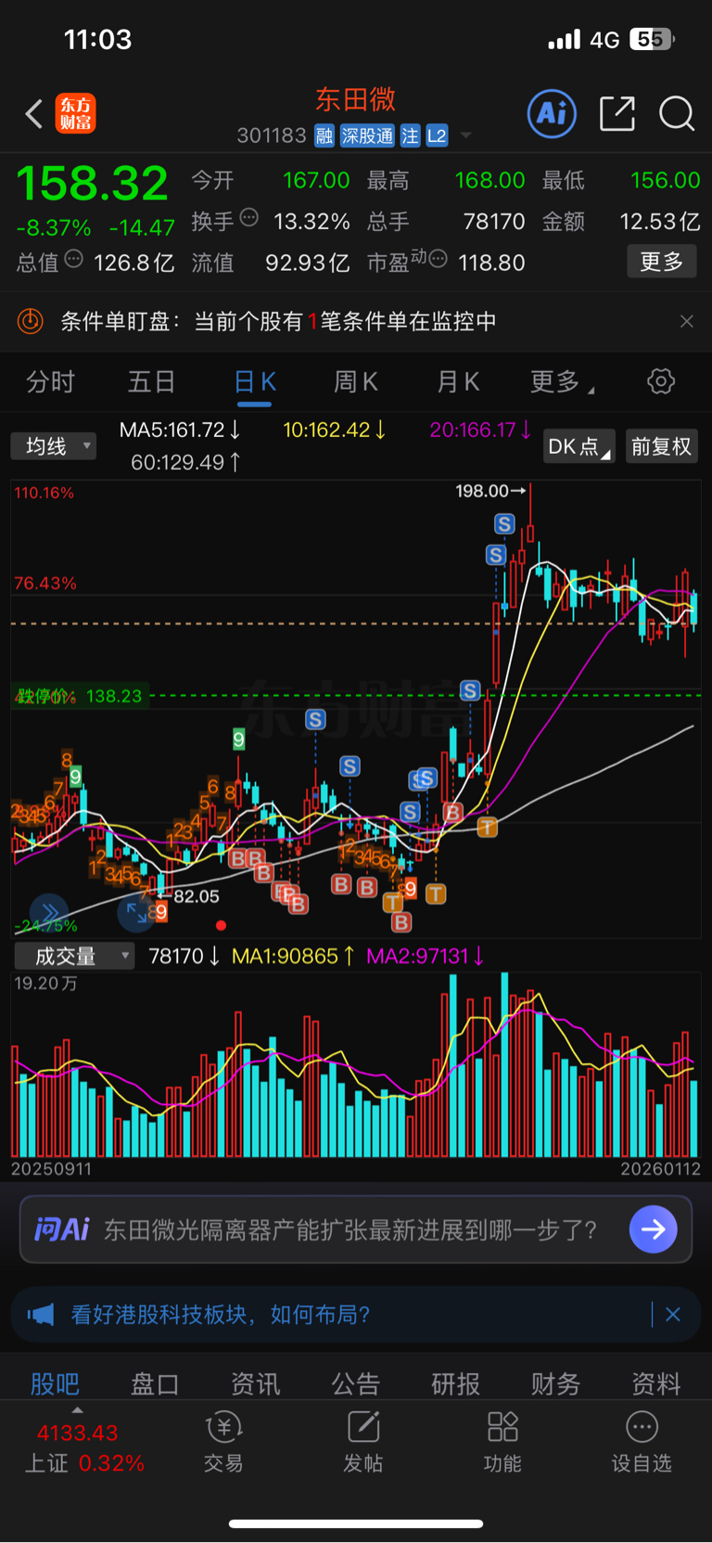Viewport: 712px width, 1543px height.
Task: Tap the 20:166.17 moving average value
Action: tap(480, 431)
